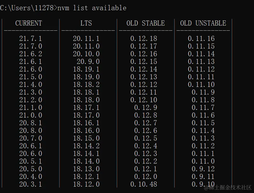This screenshot has width=254, height=193.
Task: Select old stable version 0.12.17
Action: point(144,46)
